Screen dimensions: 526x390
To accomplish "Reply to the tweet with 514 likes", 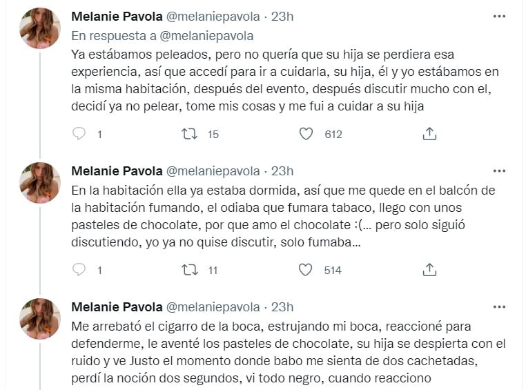I will (79, 270).
